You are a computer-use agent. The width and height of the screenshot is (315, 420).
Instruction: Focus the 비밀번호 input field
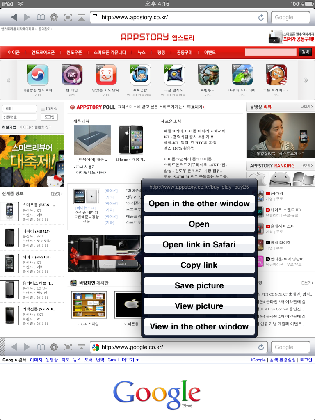19,117
